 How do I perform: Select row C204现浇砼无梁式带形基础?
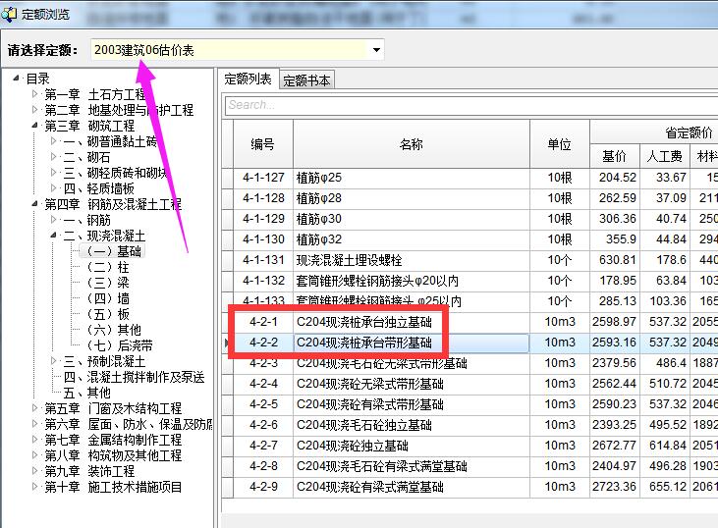tap(469, 384)
